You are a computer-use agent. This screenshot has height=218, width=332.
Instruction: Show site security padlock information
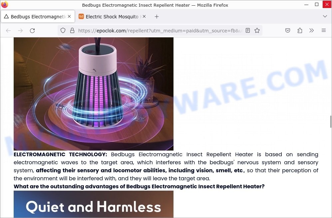(x=72, y=30)
